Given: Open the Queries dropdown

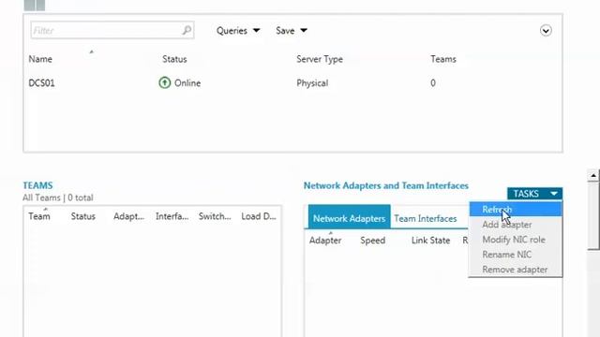Looking at the screenshot, I should (238, 31).
